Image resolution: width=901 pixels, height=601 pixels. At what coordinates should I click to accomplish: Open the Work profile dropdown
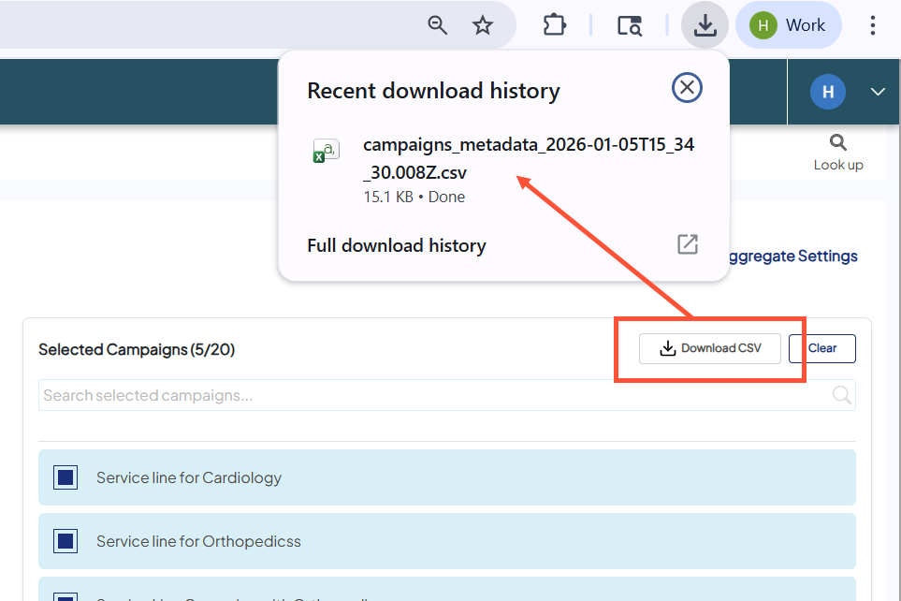[x=788, y=24]
